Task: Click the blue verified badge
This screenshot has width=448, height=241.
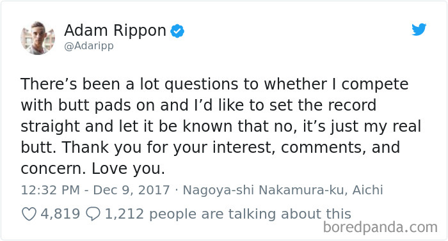Action: 177,31
